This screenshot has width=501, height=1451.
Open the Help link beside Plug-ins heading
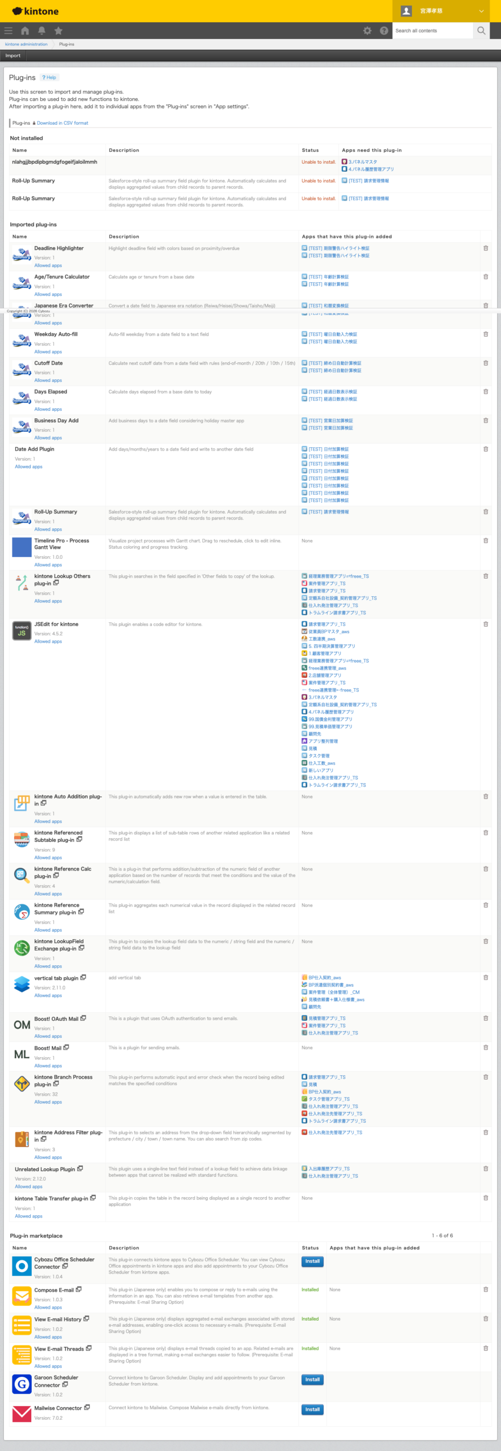point(49,78)
